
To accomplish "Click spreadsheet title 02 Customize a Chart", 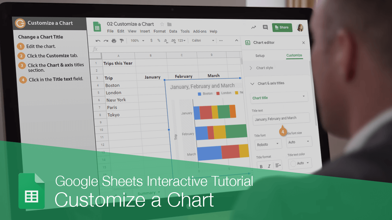I will click(x=130, y=24).
